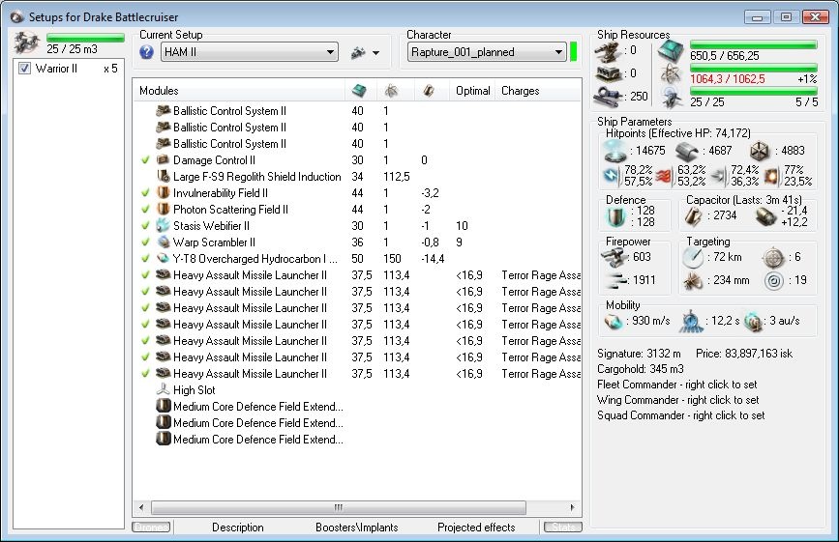This screenshot has height=542, width=839.
Task: Click the turret hardpoints icon in Ship Resources
Action: click(608, 50)
